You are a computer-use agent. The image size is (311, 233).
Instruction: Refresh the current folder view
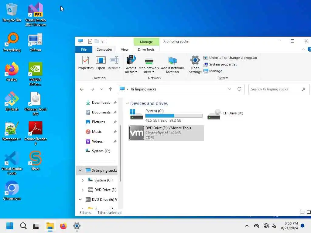tap(239, 89)
